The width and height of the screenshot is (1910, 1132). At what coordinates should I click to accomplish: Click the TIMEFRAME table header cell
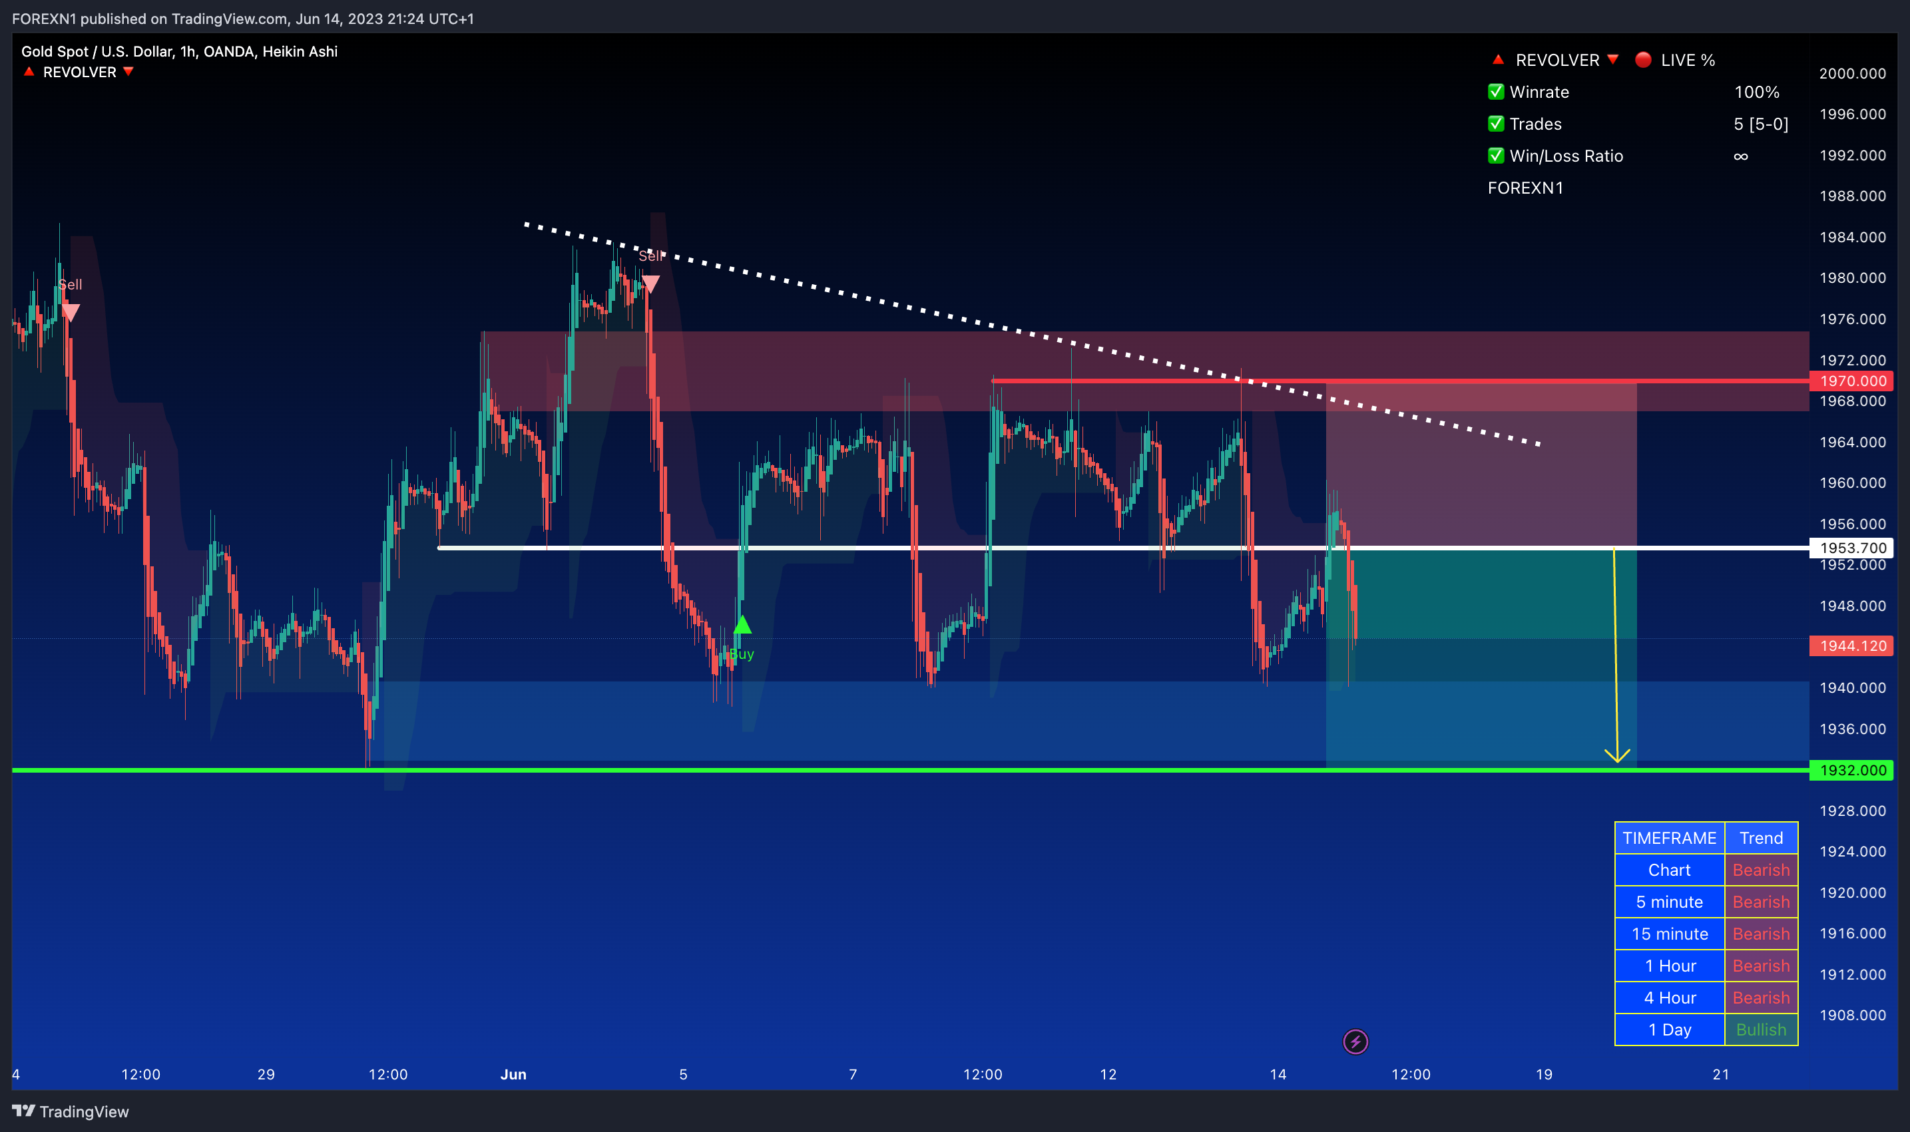(x=1669, y=838)
